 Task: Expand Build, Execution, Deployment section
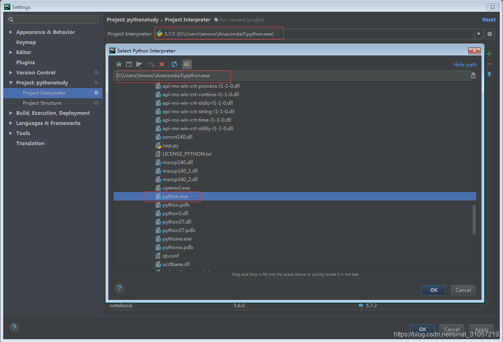[x=11, y=113]
